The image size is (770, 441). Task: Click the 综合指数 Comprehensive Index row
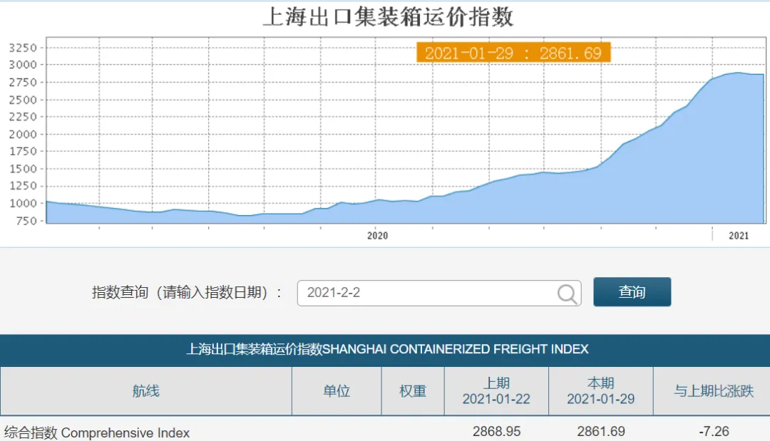pos(385,432)
